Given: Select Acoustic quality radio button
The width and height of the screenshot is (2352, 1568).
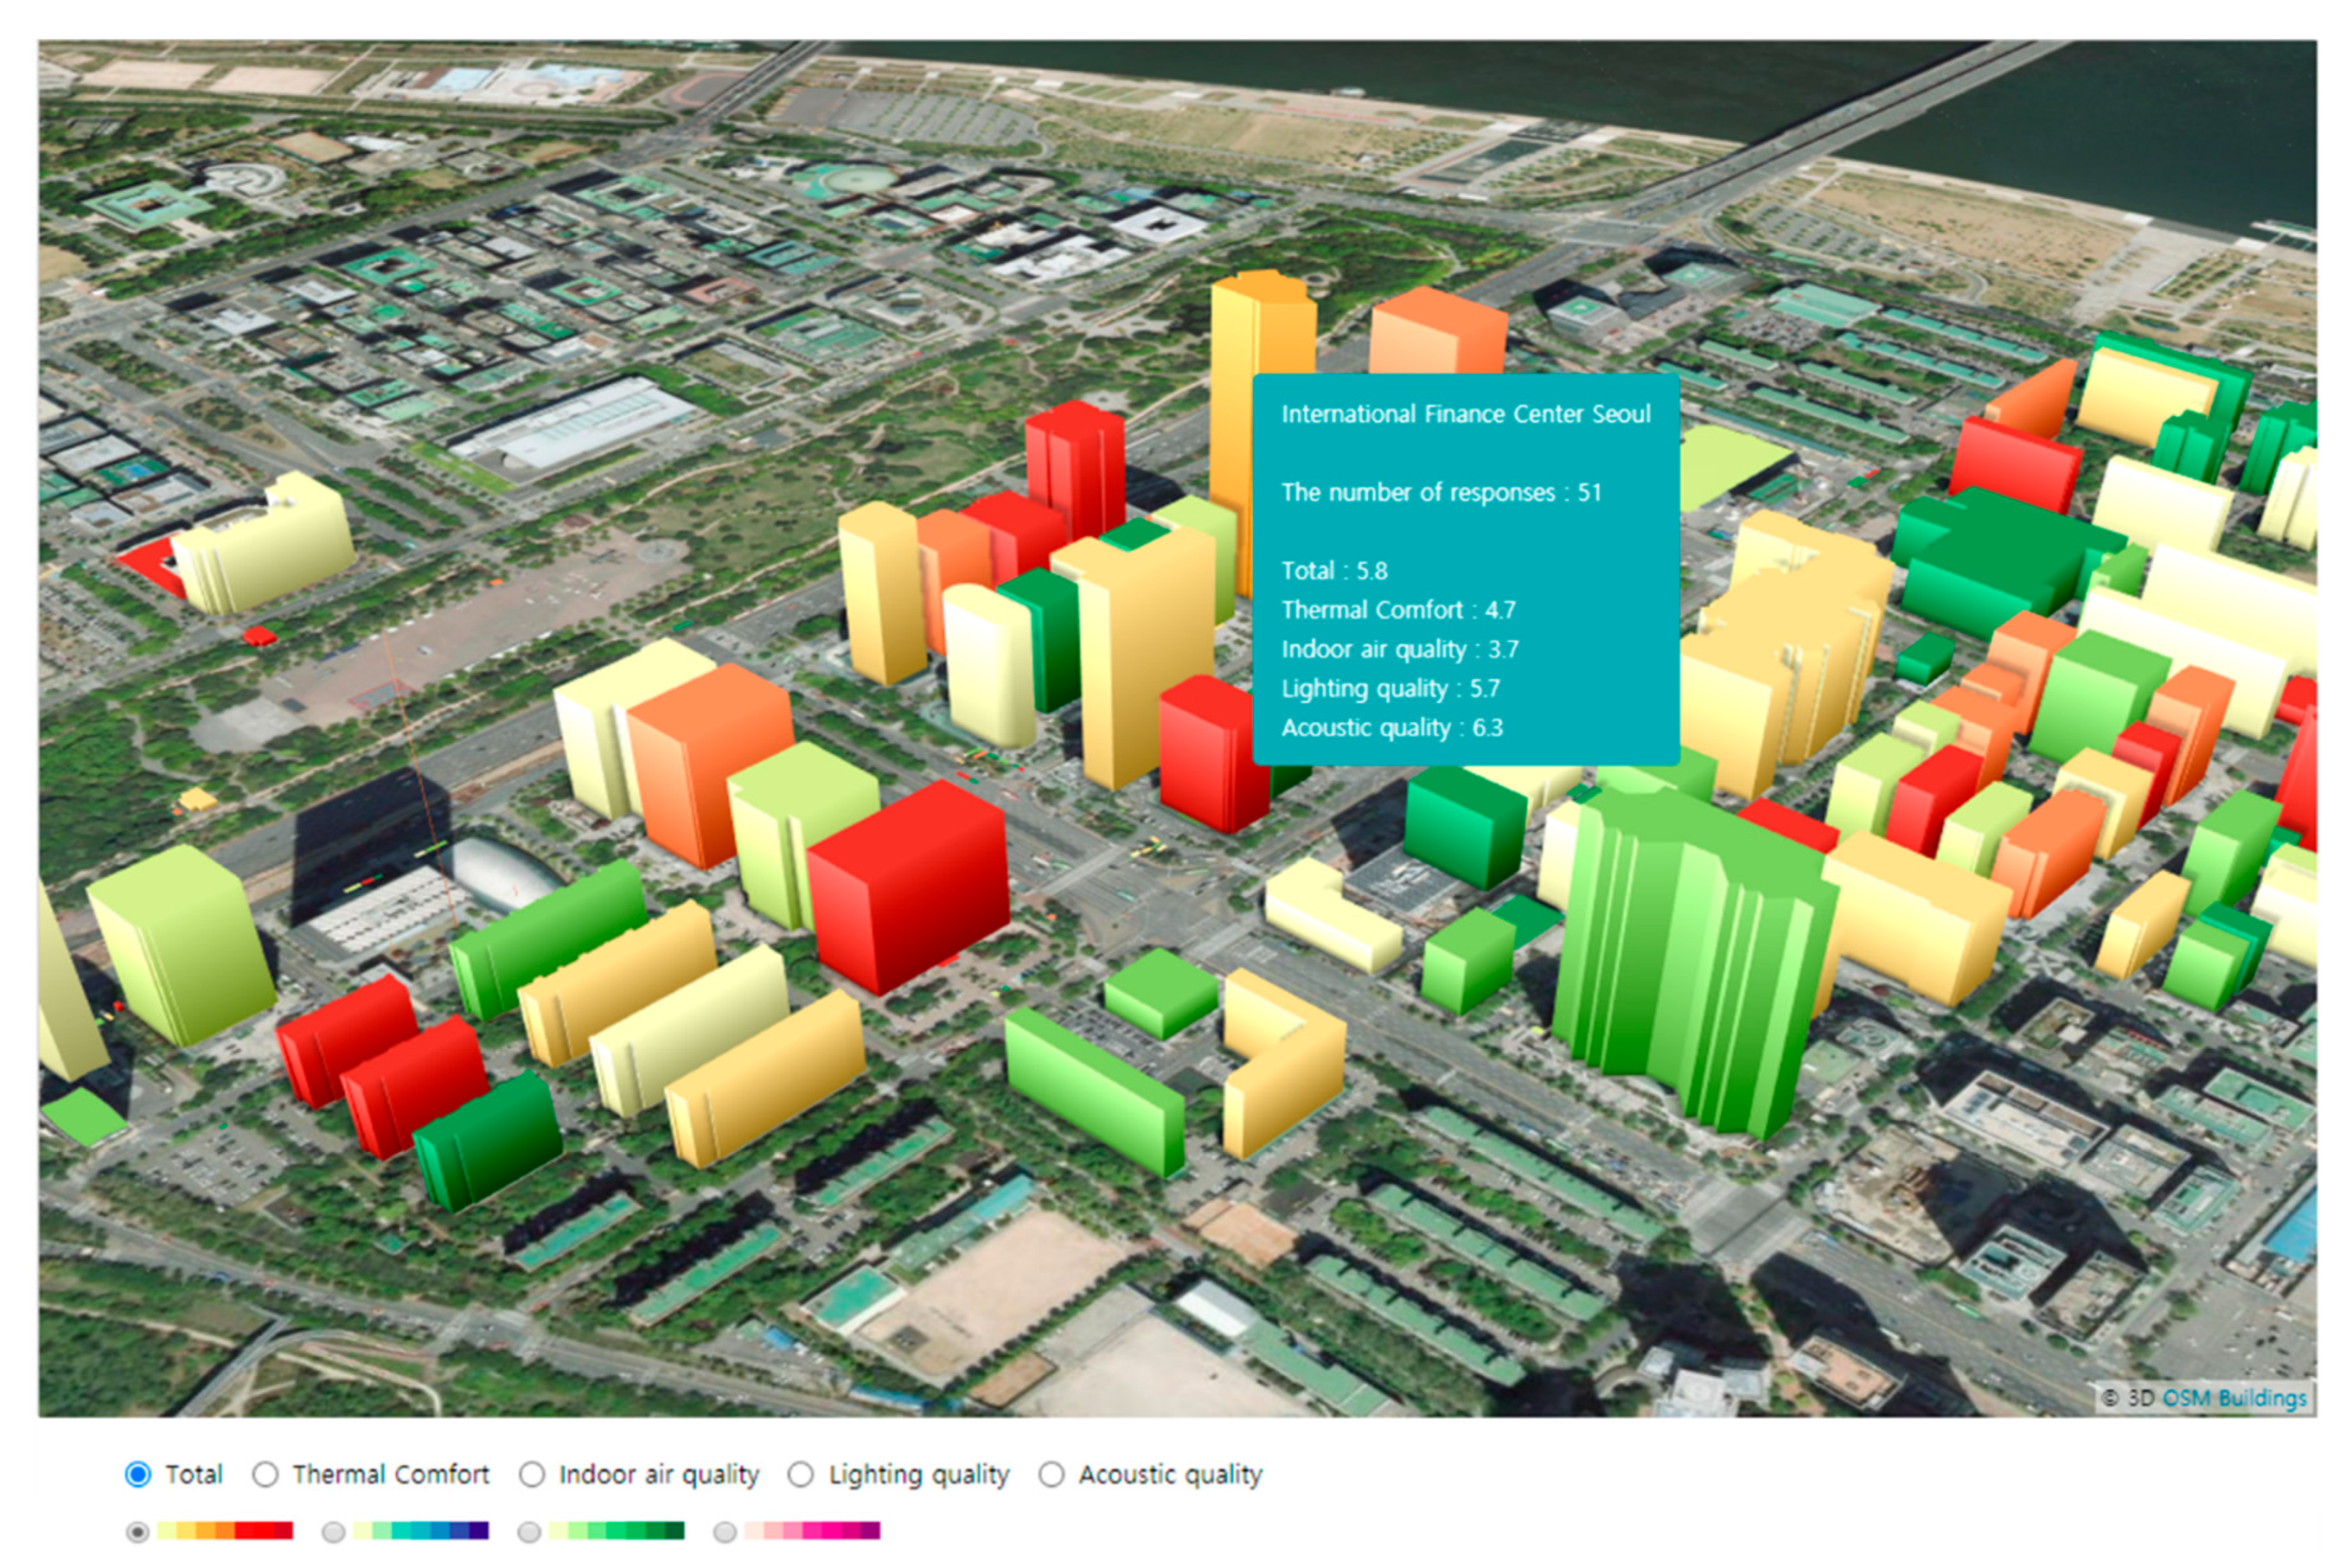Looking at the screenshot, I should point(1051,1474).
